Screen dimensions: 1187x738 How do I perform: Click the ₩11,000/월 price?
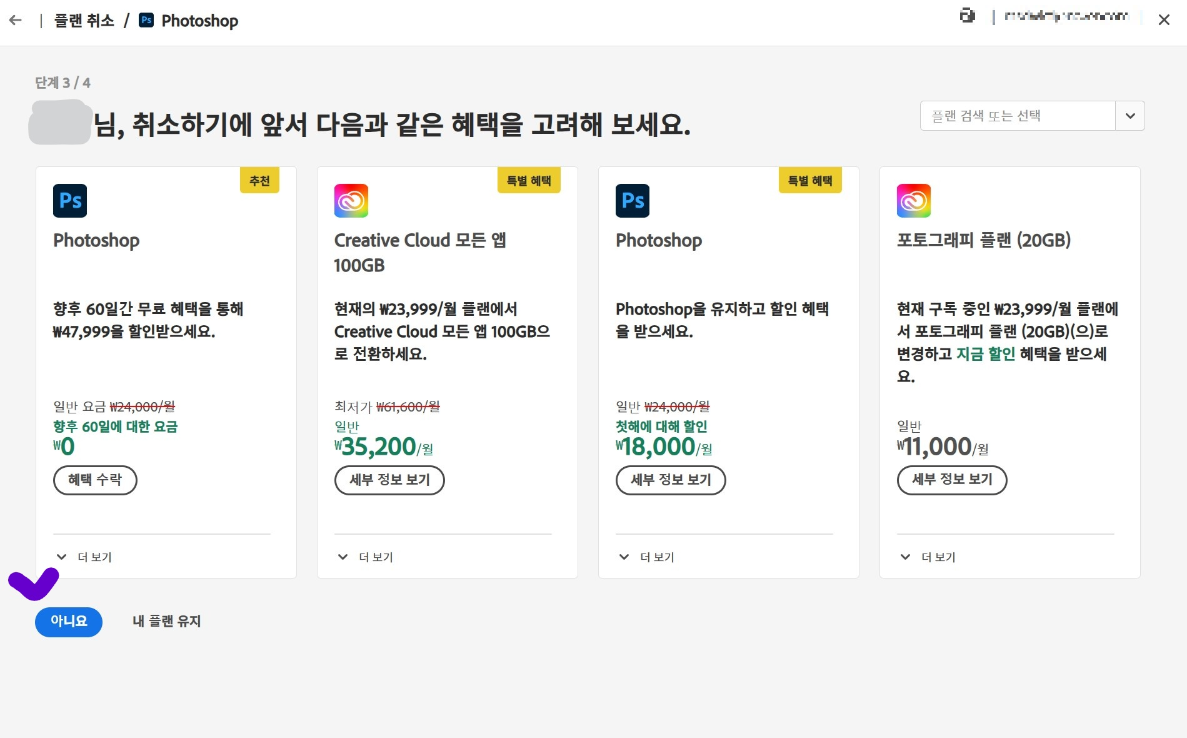coord(943,447)
